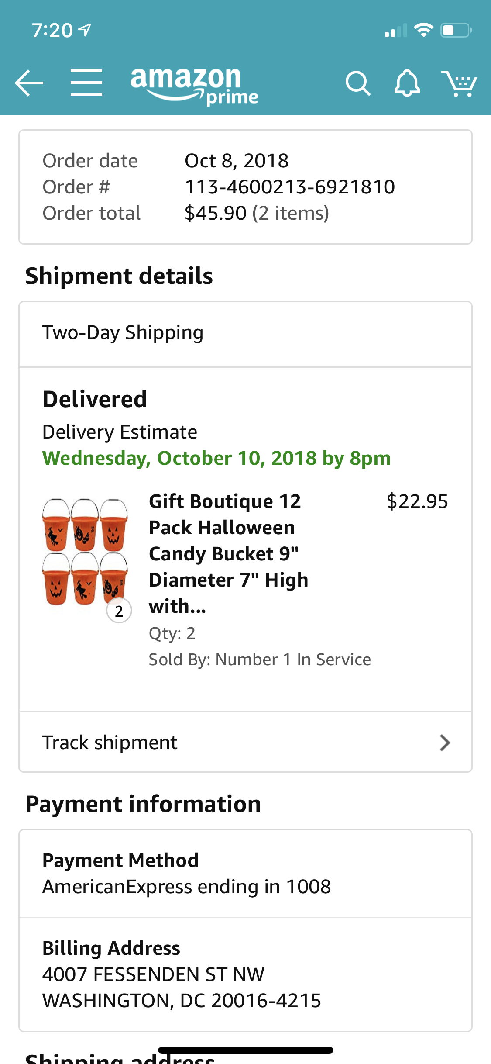This screenshot has width=491, height=1064.
Task: Tap the Shipment details heading
Action: click(119, 275)
